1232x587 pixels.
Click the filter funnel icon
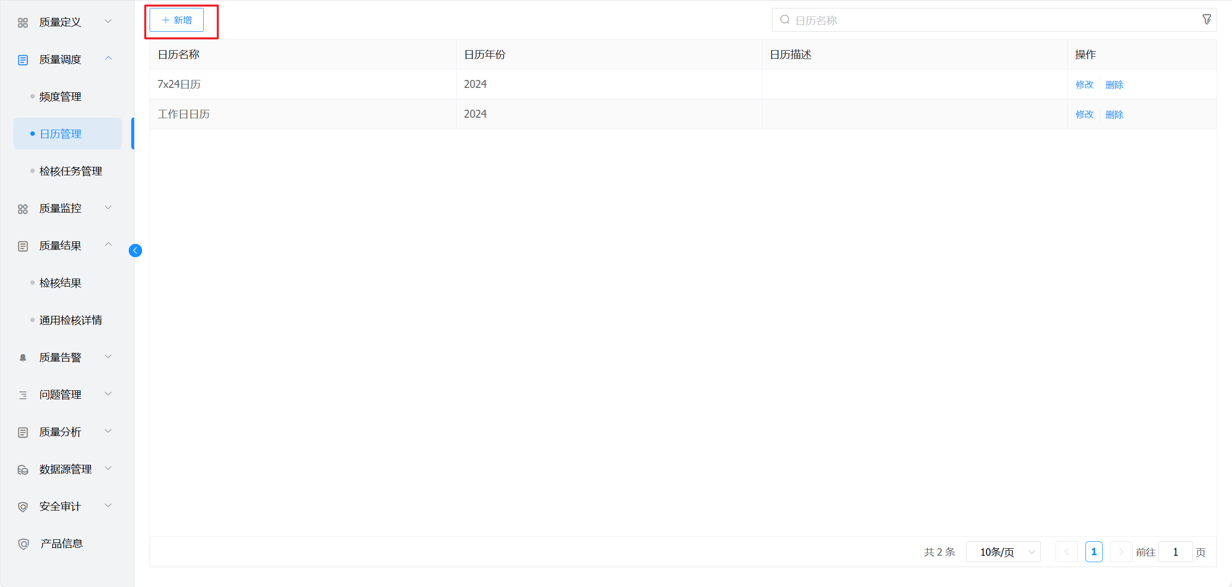(x=1206, y=20)
